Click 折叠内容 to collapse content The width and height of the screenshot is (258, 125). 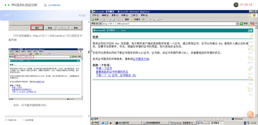coord(11,120)
